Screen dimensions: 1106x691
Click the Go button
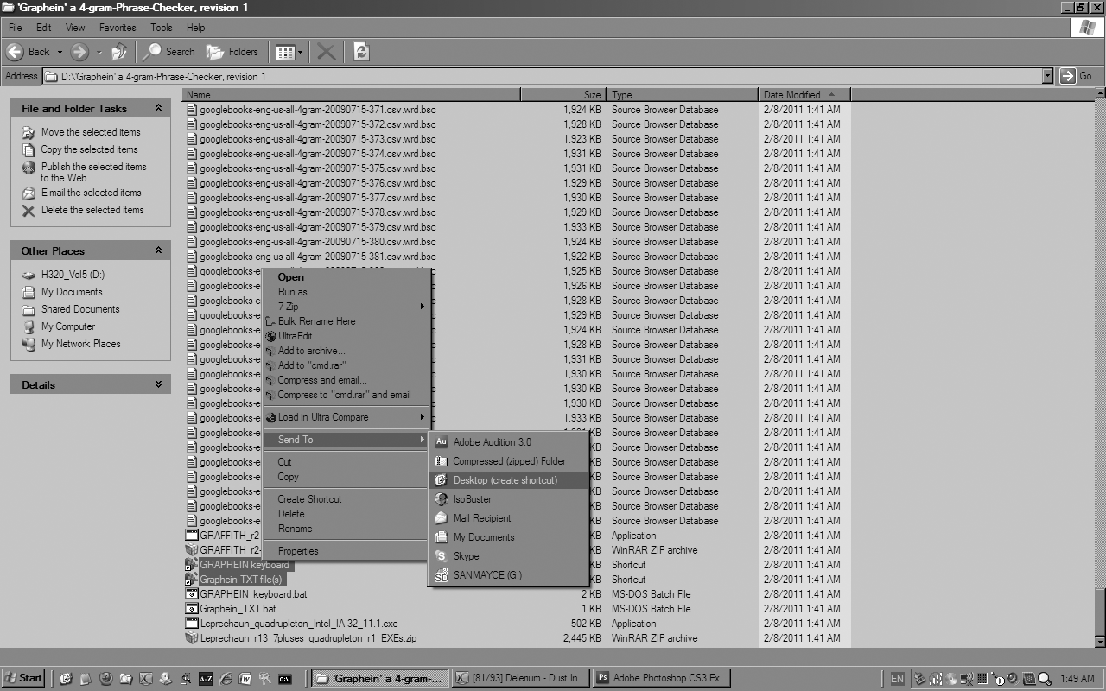[x=1077, y=76]
